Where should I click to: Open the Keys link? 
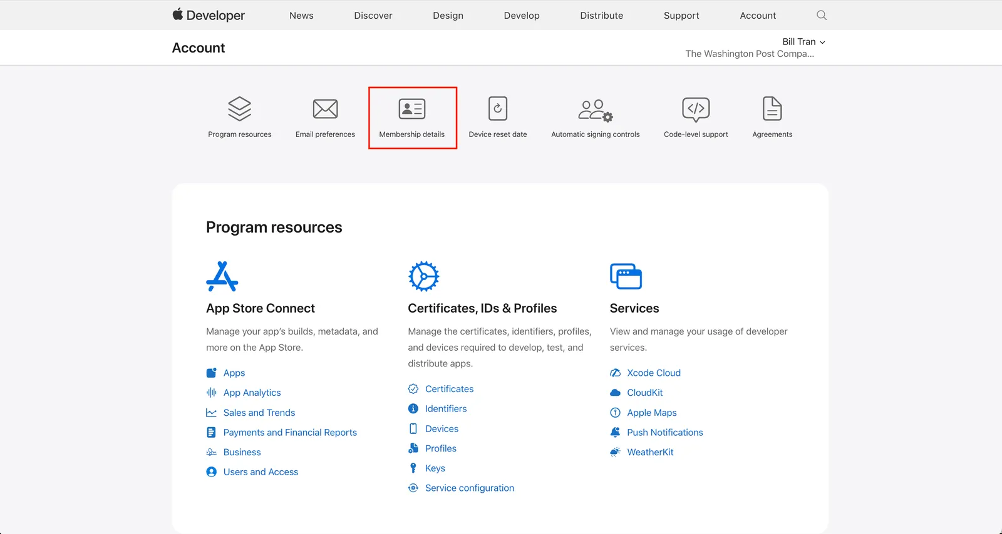point(435,468)
